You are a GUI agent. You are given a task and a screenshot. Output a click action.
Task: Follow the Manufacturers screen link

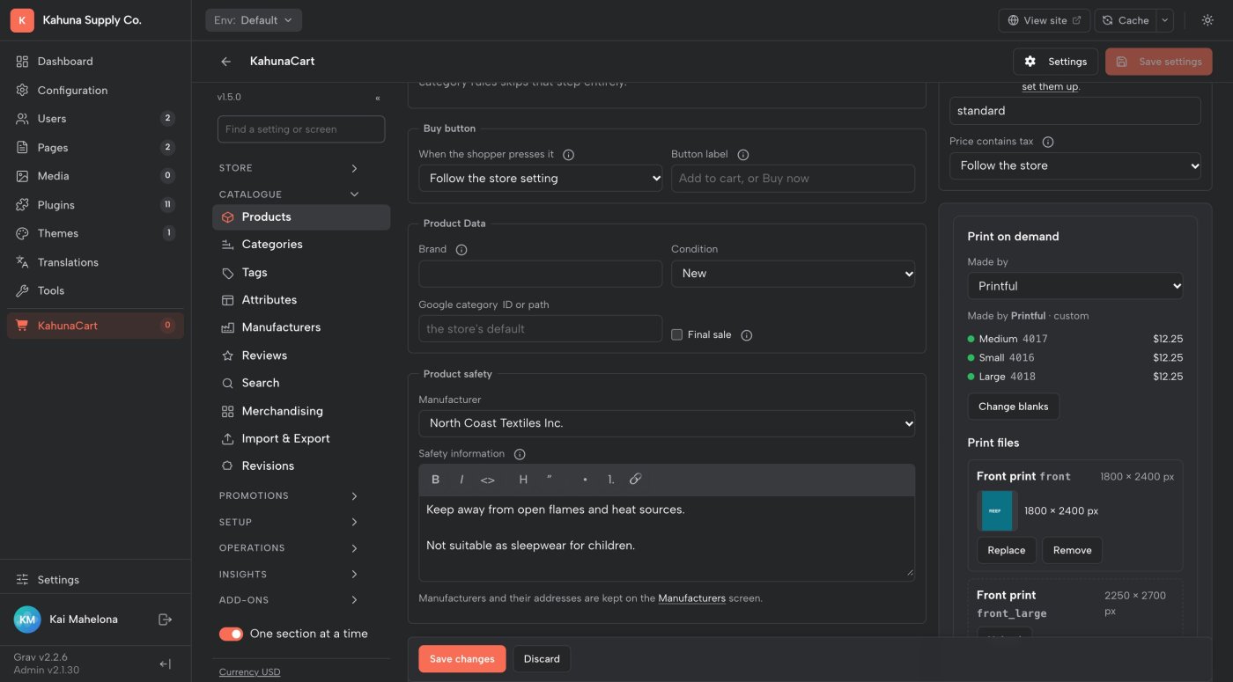[691, 598]
